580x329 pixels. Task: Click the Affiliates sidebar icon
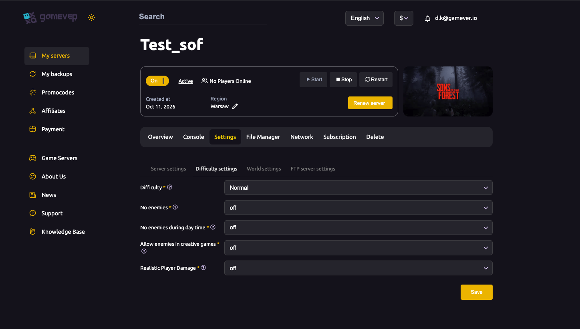[x=33, y=111]
